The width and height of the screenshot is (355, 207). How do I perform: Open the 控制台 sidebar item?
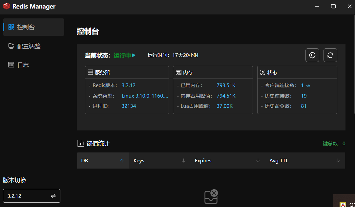(33, 27)
